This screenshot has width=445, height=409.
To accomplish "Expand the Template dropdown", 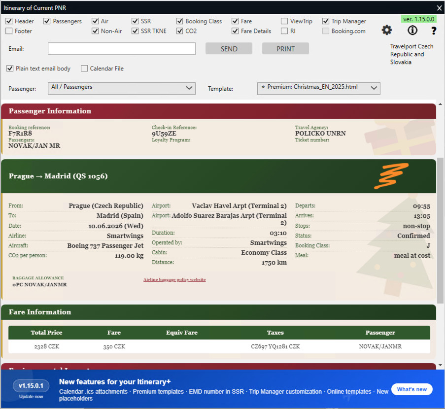I will pyautogui.click(x=318, y=88).
